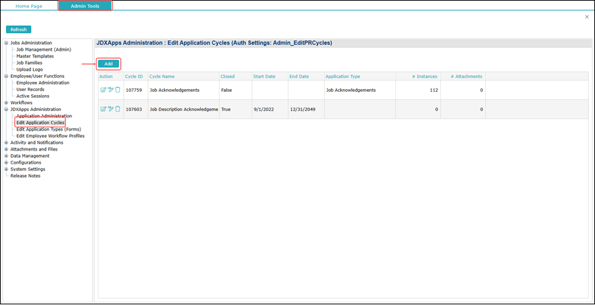Collapse the Employee/User Functions node
The width and height of the screenshot is (595, 305).
pyautogui.click(x=6, y=77)
